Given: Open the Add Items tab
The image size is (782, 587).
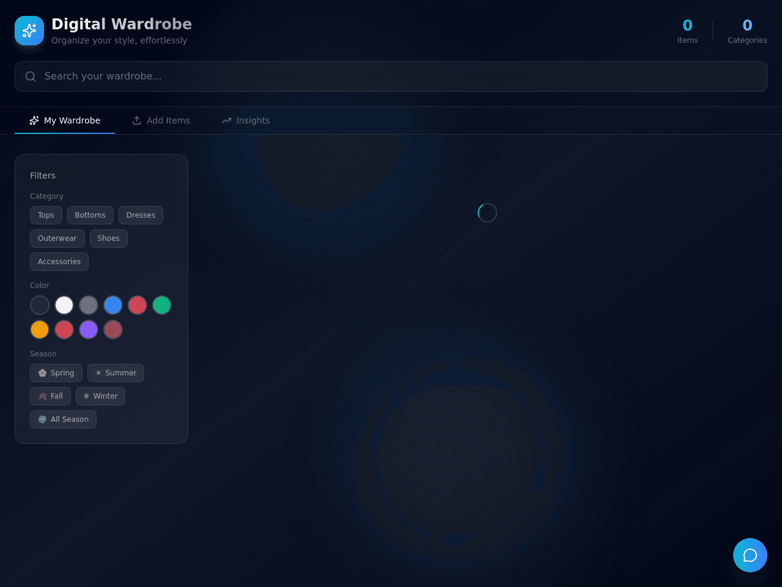Looking at the screenshot, I should [161, 120].
